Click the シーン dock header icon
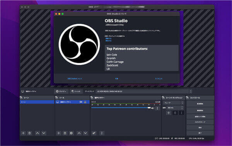 [21, 98]
